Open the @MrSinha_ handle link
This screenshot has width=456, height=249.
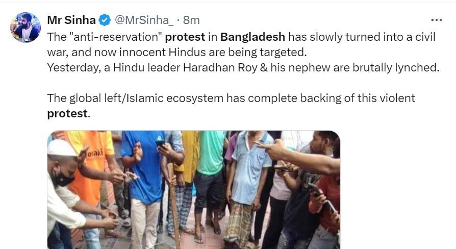click(x=145, y=20)
